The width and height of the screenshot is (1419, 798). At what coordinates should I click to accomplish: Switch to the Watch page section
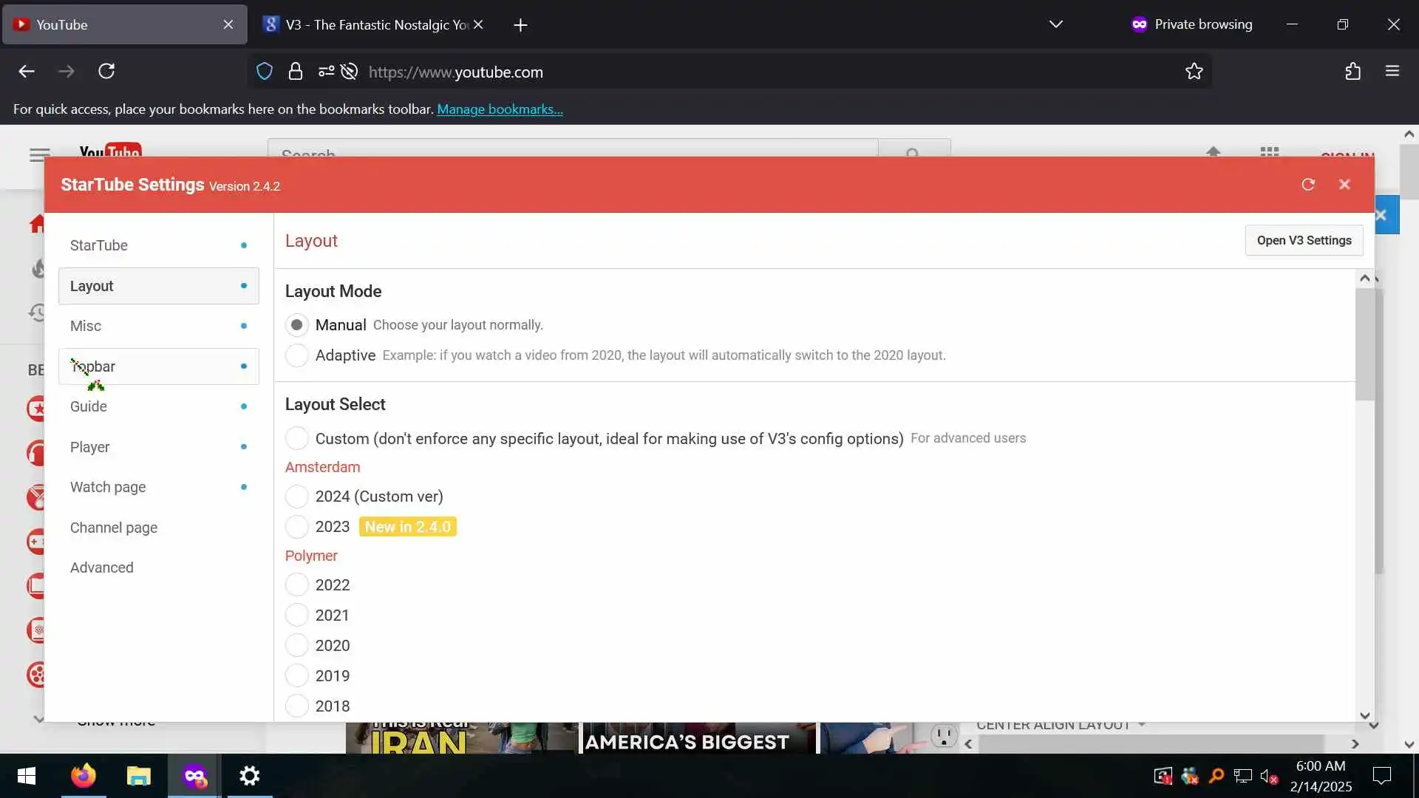click(108, 487)
